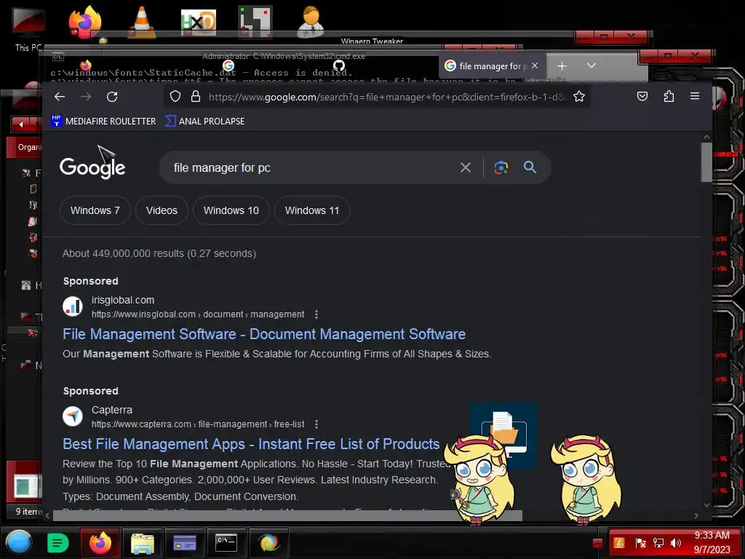The image size is (745, 559).
Task: Open the network tray icon
Action: [658, 543]
